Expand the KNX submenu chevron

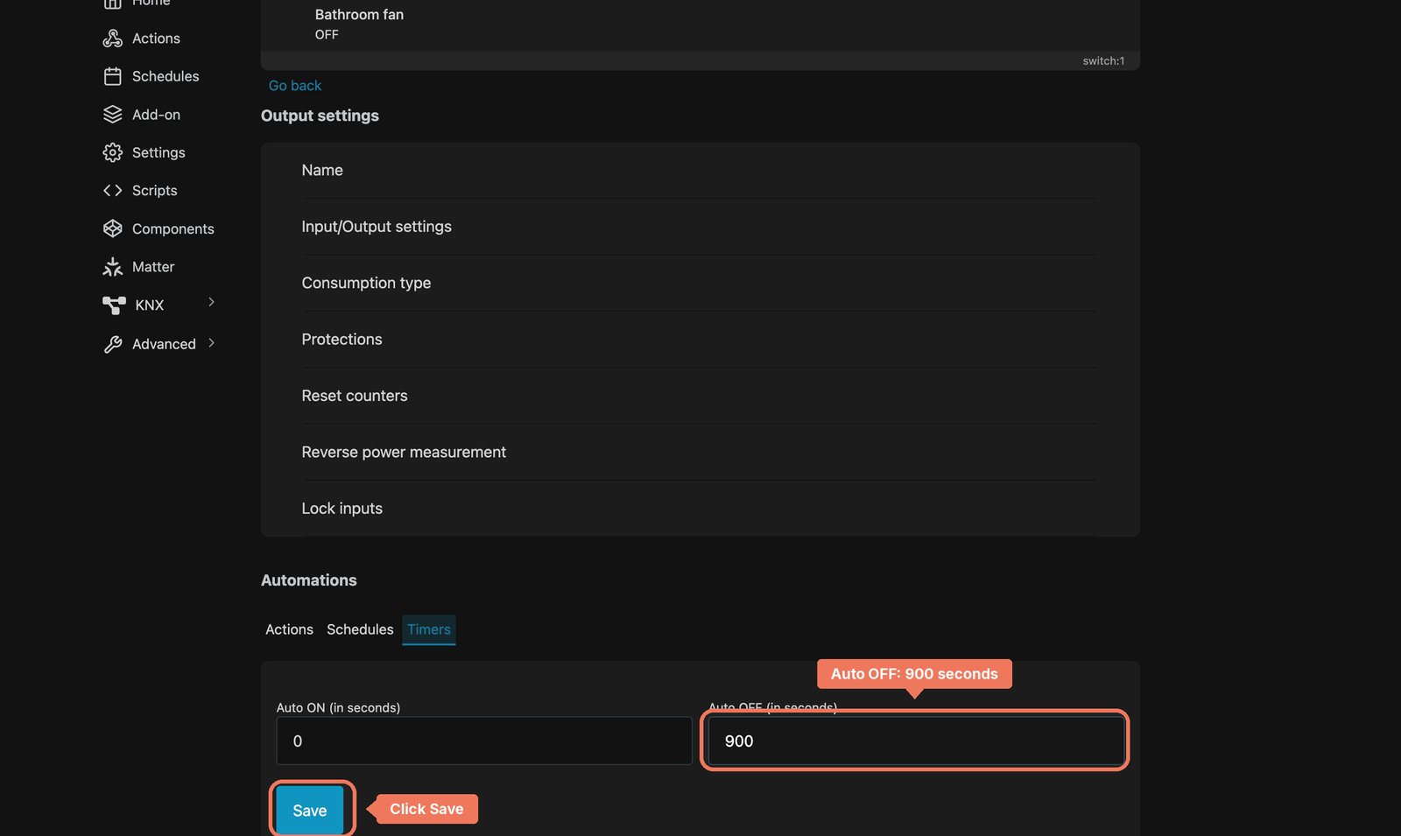pos(211,302)
